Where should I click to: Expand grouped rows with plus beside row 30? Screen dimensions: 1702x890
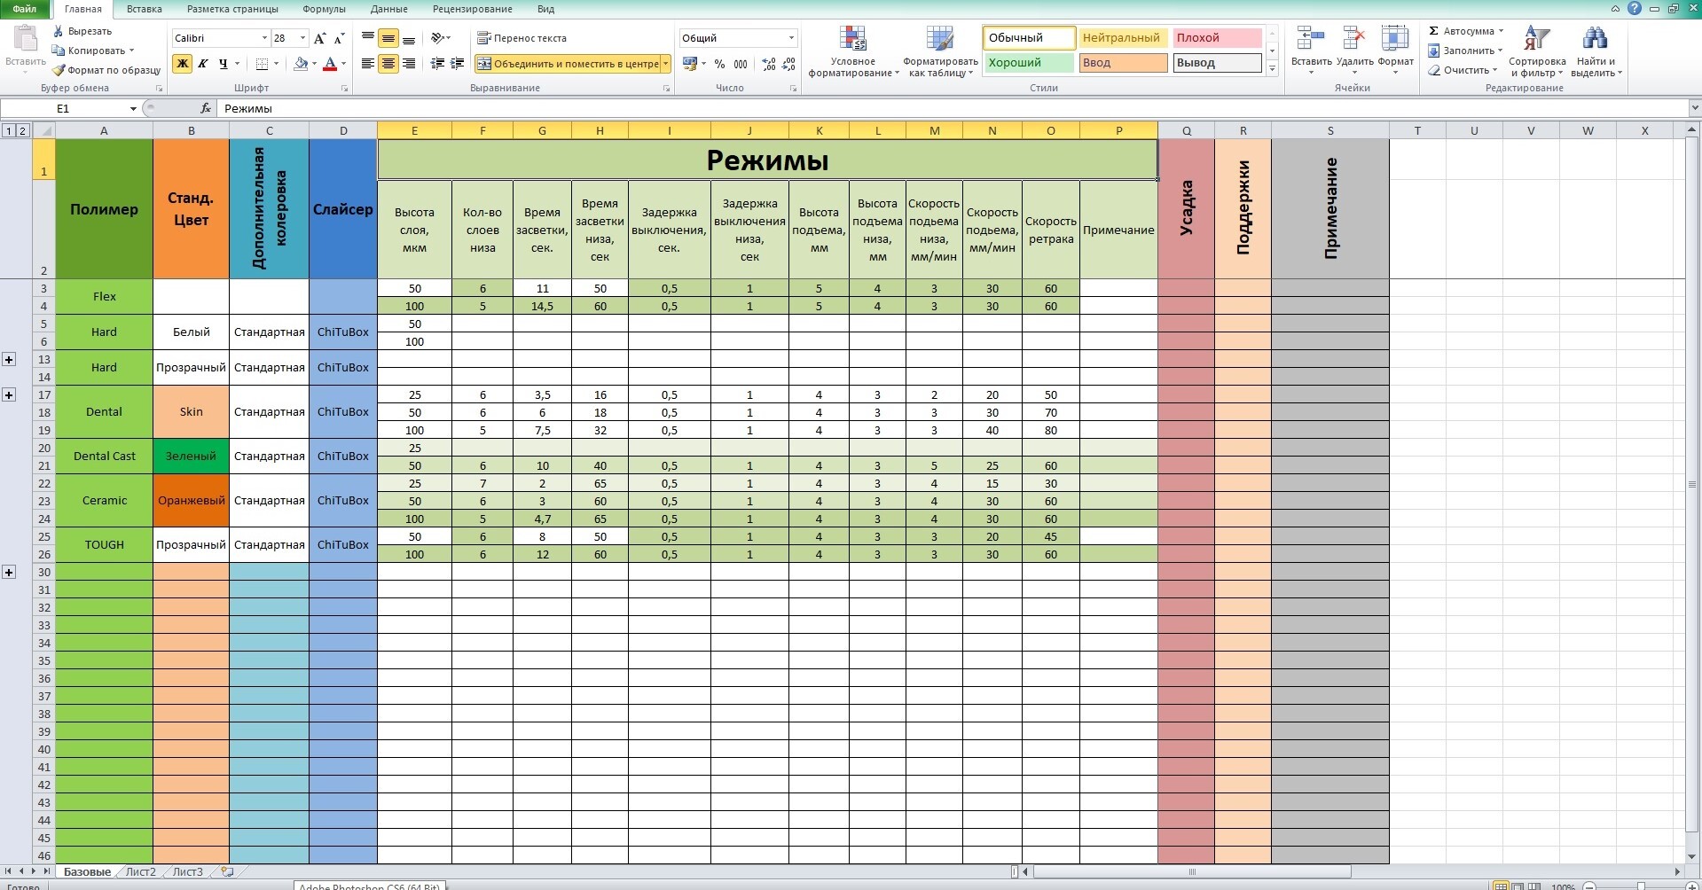pyautogui.click(x=9, y=572)
